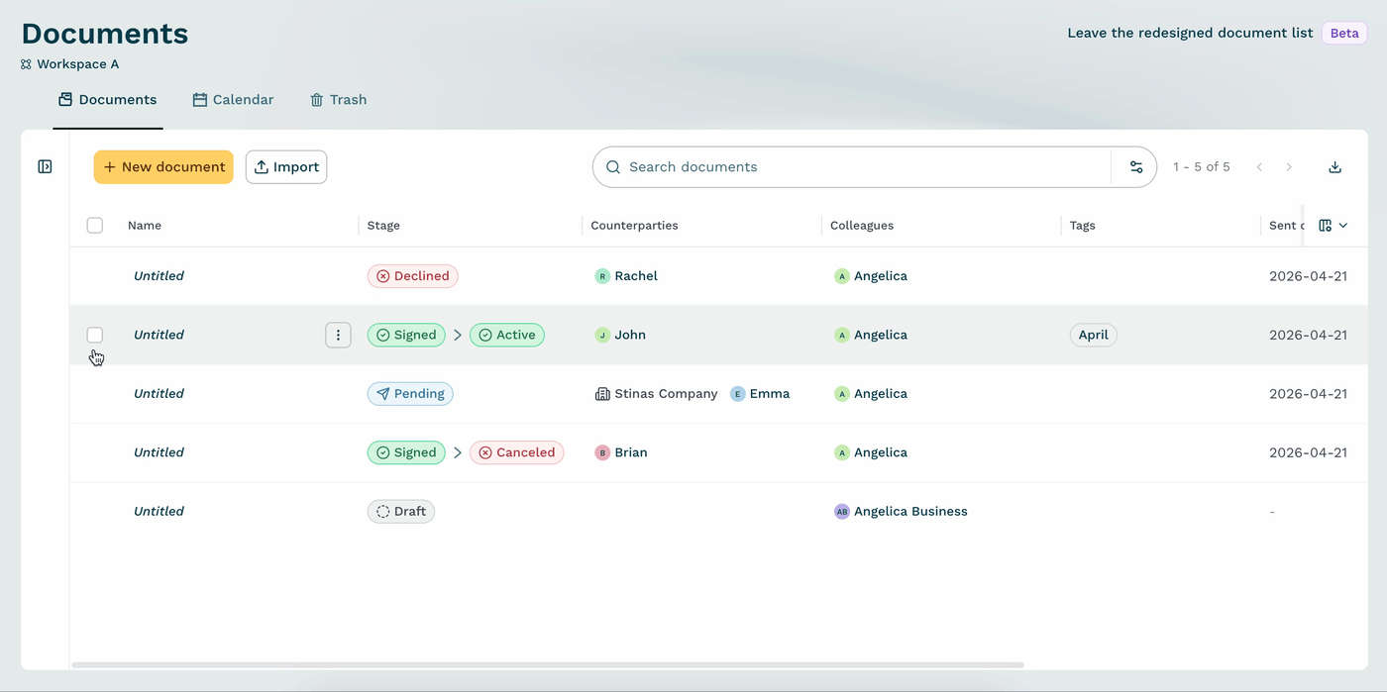
Task: Click the Angelica Business AB avatar
Action: coord(842,511)
